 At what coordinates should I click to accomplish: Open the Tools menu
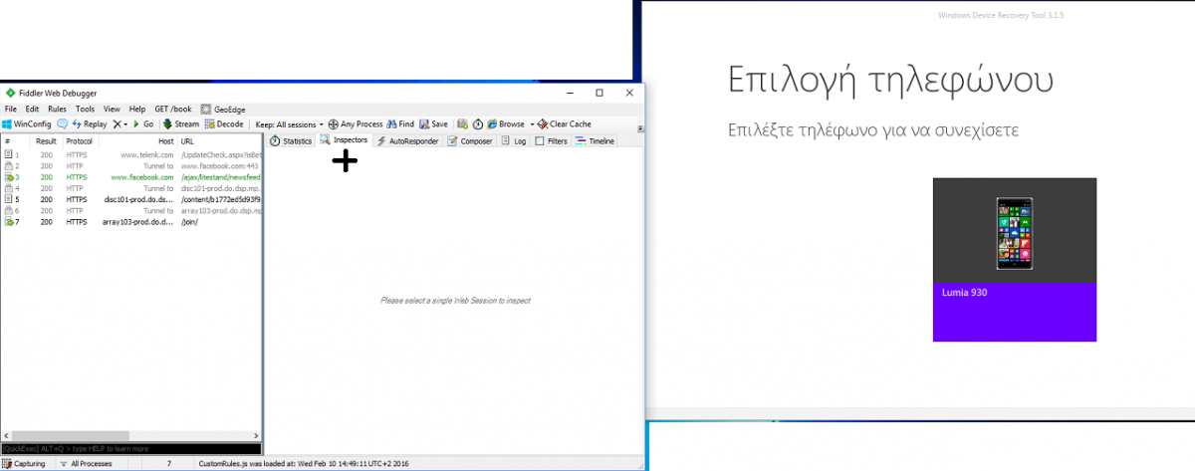click(x=86, y=109)
